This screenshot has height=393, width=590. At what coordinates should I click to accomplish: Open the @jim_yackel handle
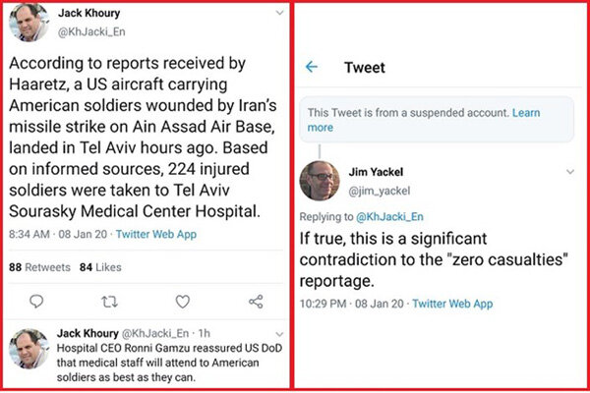click(380, 191)
